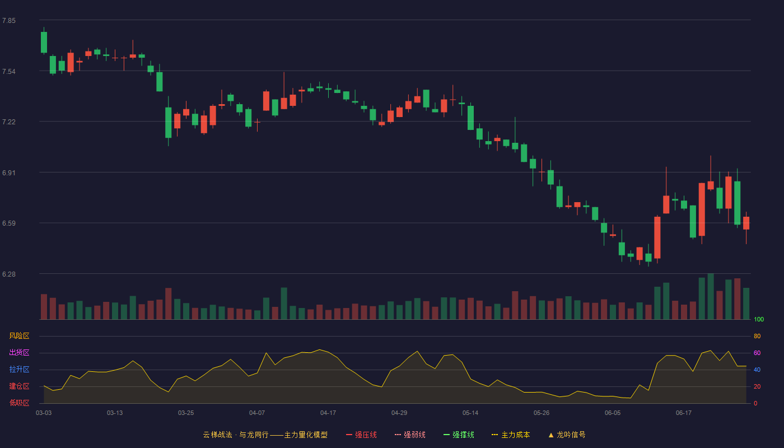Select the 风险区 zone label
This screenshot has width=784, height=448.
coord(19,336)
